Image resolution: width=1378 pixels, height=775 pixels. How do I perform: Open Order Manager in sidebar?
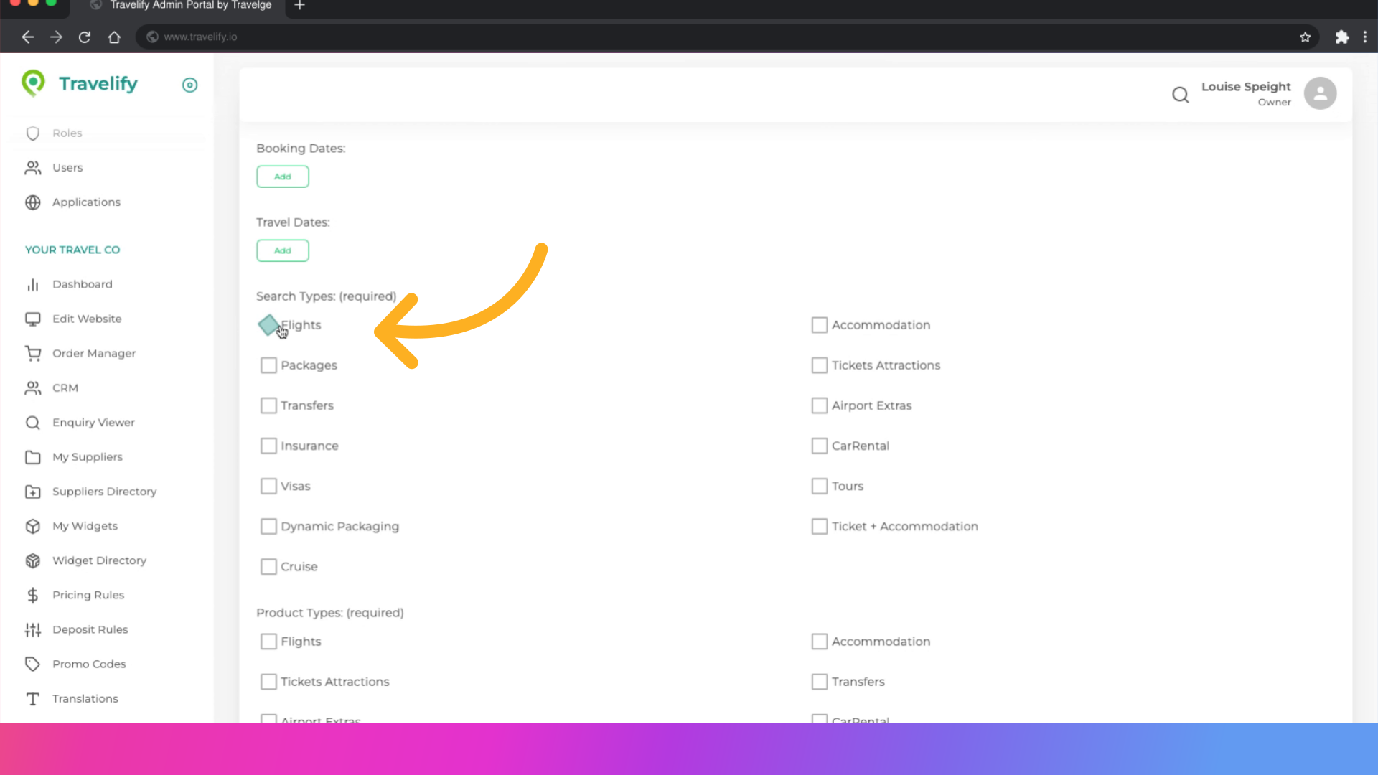pyautogui.click(x=93, y=353)
